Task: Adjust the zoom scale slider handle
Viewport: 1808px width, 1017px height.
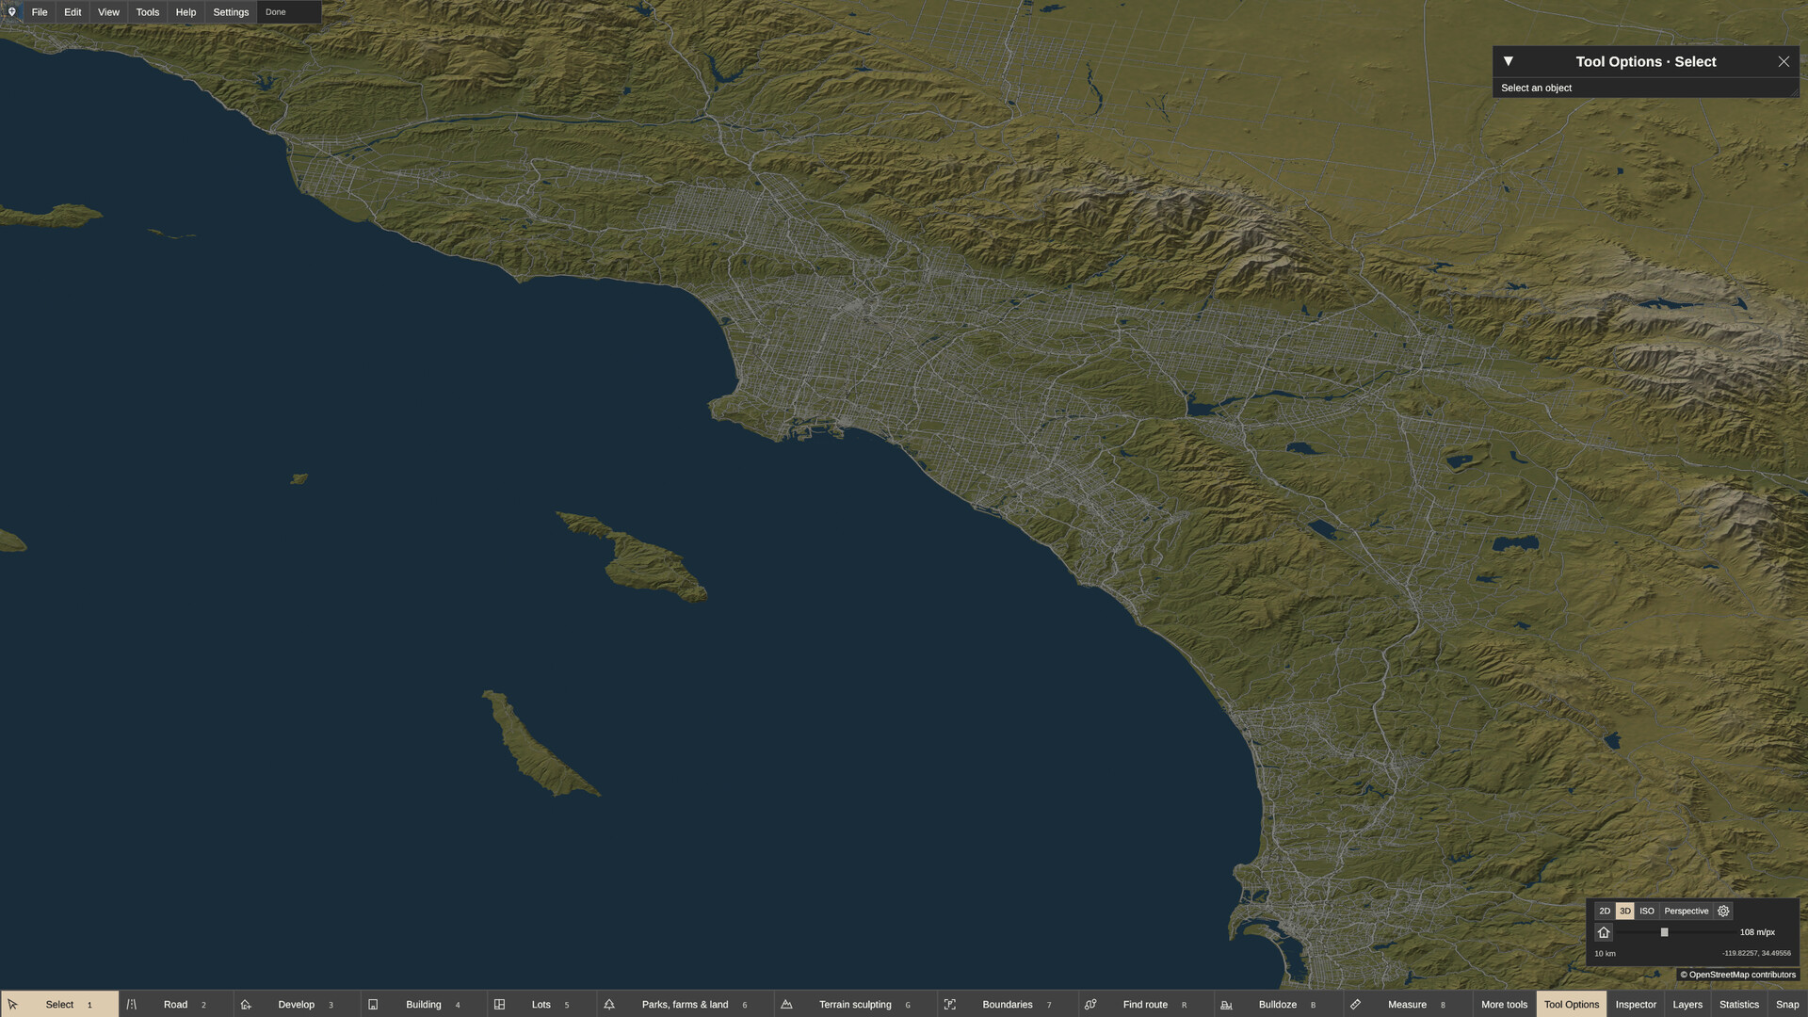Action: pyautogui.click(x=1664, y=932)
